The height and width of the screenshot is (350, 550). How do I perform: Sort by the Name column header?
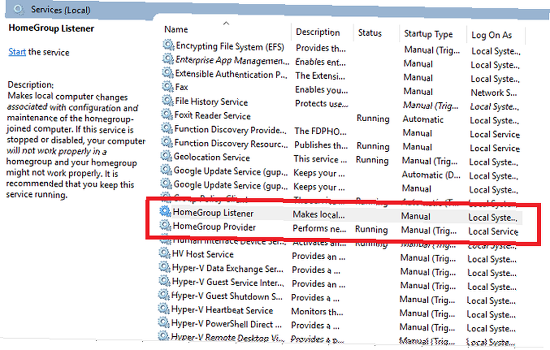coord(176,30)
